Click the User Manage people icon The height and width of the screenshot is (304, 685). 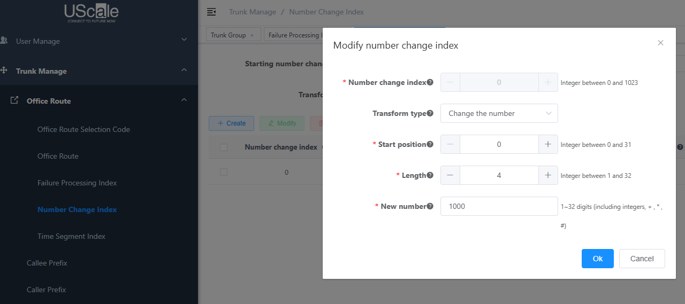[x=4, y=41]
